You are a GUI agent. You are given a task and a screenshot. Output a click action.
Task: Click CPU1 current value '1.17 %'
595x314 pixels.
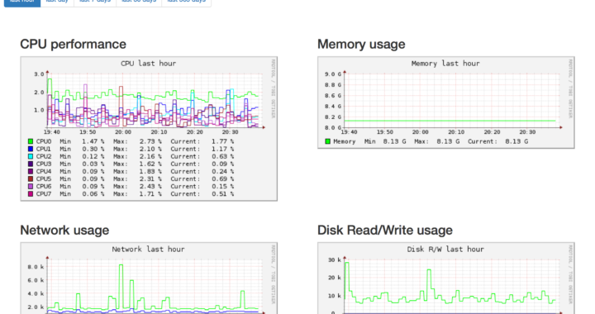tap(222, 149)
